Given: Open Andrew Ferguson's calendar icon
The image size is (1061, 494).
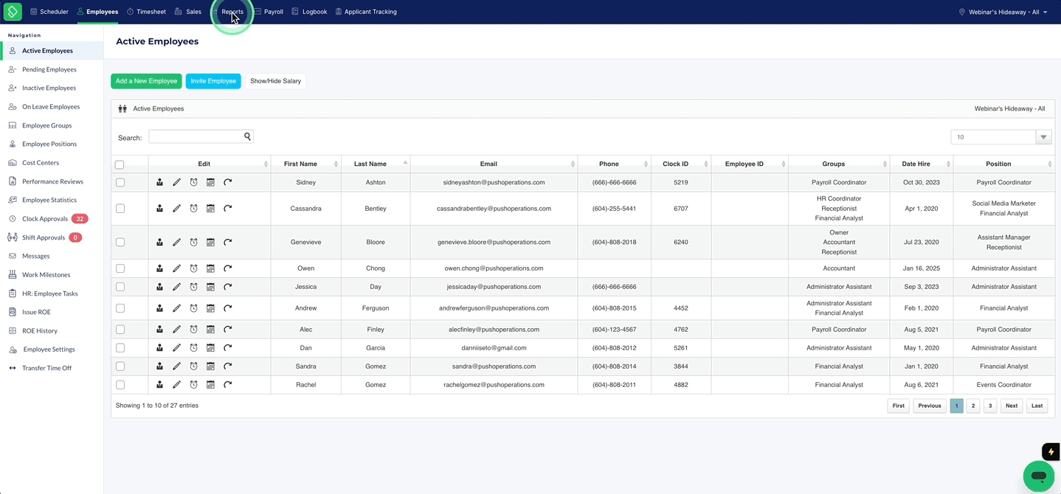Looking at the screenshot, I should pos(210,308).
